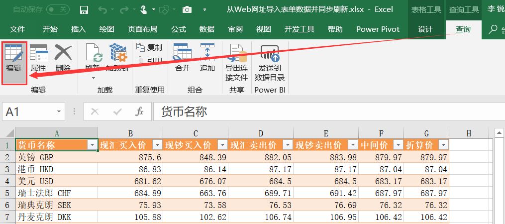The width and height of the screenshot is (505, 224).
Task: Click the search magnifier icon in ribbon
Action: (x=493, y=29)
